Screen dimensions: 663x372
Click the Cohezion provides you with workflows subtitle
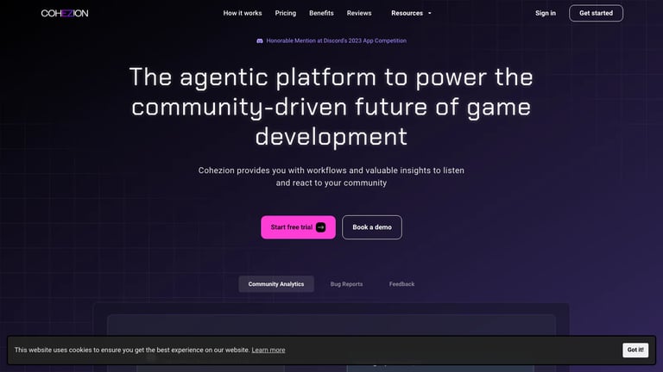[331, 177]
